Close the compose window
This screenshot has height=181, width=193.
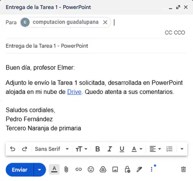coord(186,7)
